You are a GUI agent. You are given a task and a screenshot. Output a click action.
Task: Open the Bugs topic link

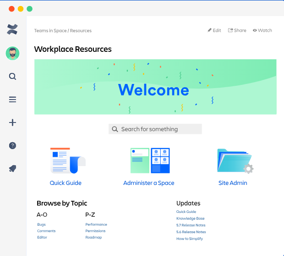point(41,224)
